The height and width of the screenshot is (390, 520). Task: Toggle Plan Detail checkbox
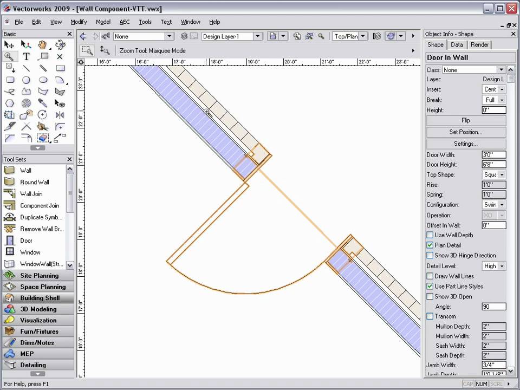[430, 245]
